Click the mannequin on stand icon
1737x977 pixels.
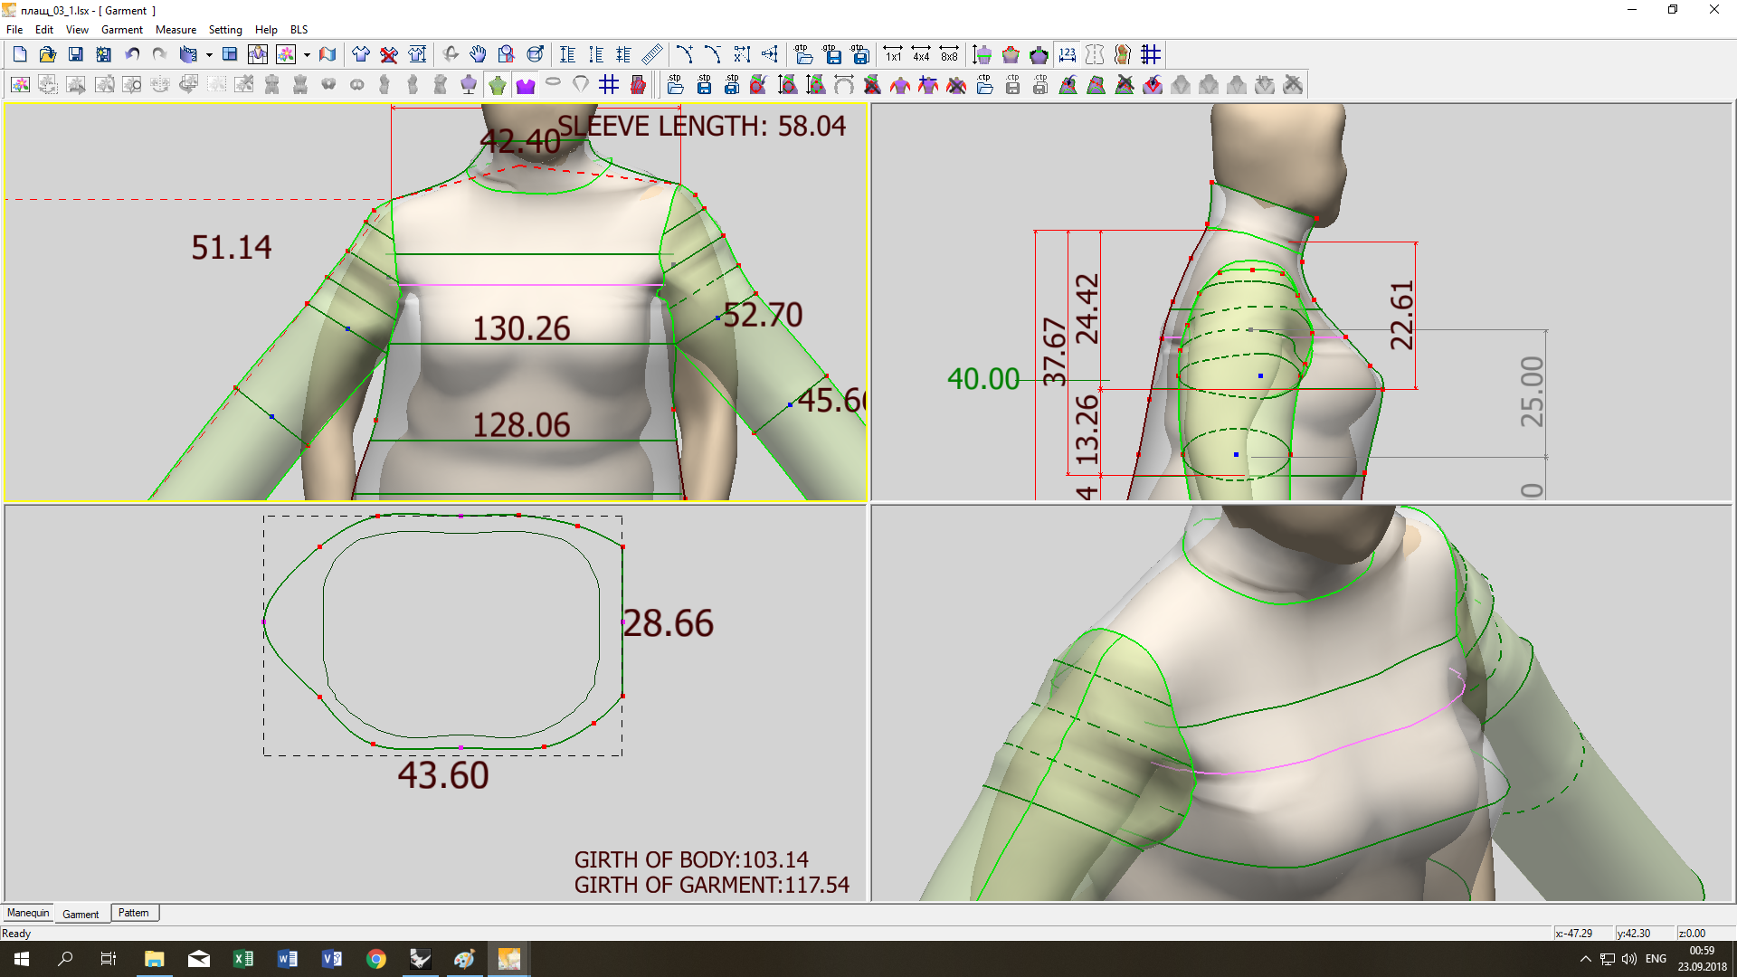(x=469, y=85)
